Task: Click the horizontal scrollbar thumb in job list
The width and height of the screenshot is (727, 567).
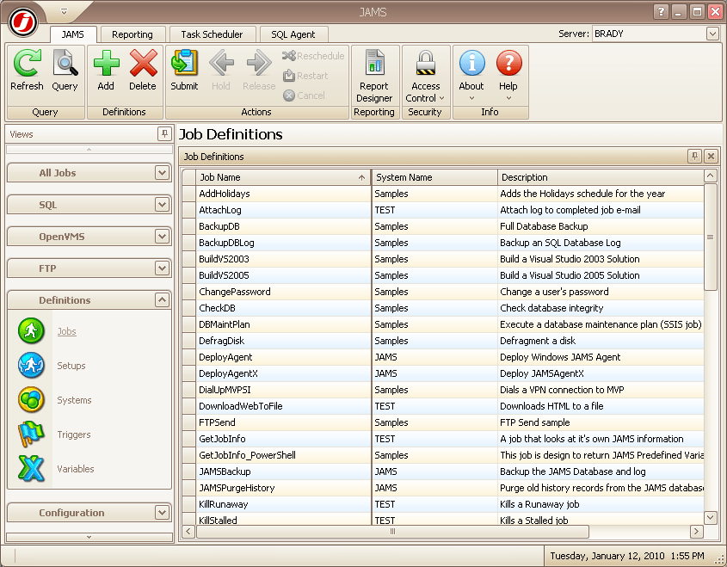Action: (x=392, y=532)
